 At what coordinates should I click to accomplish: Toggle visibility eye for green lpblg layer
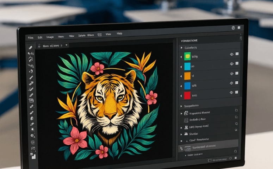(x=231, y=54)
